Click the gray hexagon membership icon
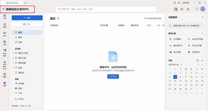The height and width of the screenshot is (111, 208). pyautogui.click(x=197, y=9)
